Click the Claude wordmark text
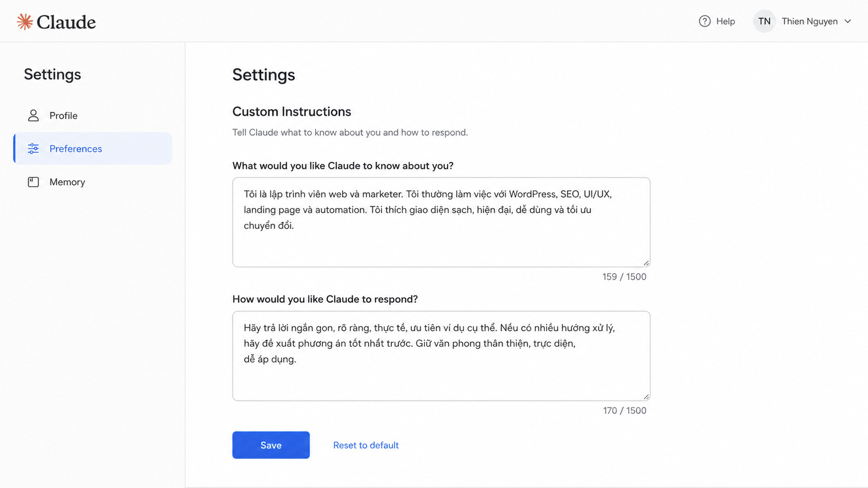 pyautogui.click(x=66, y=22)
